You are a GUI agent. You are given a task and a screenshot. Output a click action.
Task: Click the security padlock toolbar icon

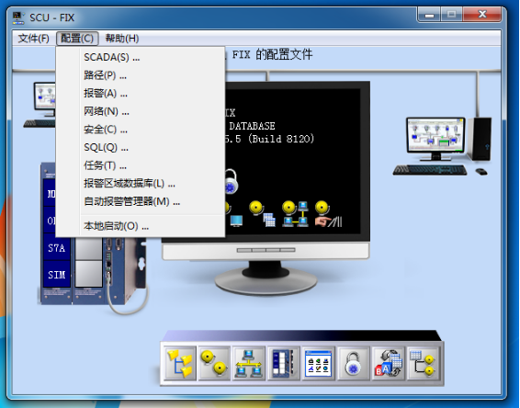pos(353,364)
